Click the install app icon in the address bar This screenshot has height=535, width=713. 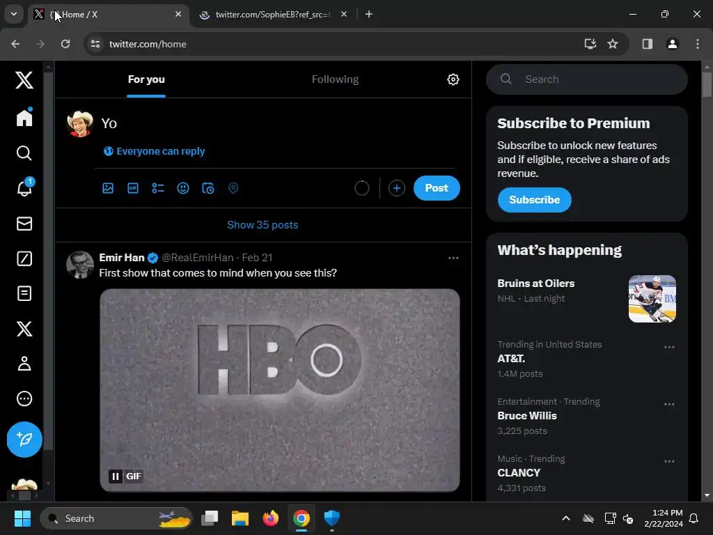pos(590,44)
